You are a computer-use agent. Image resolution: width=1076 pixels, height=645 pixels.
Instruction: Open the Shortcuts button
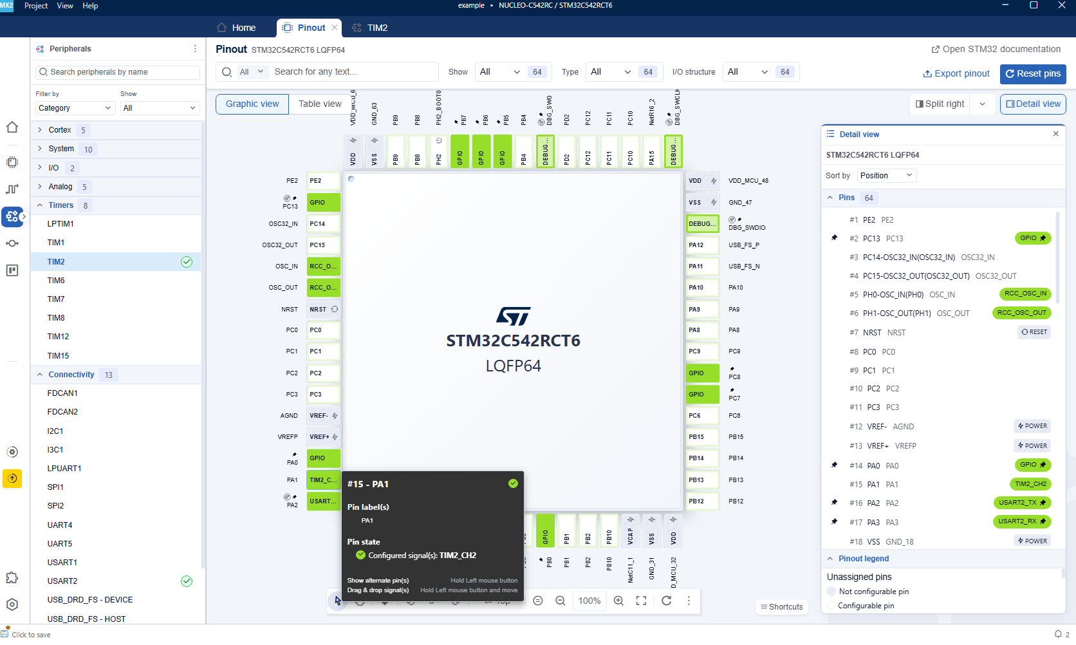pyautogui.click(x=782, y=606)
